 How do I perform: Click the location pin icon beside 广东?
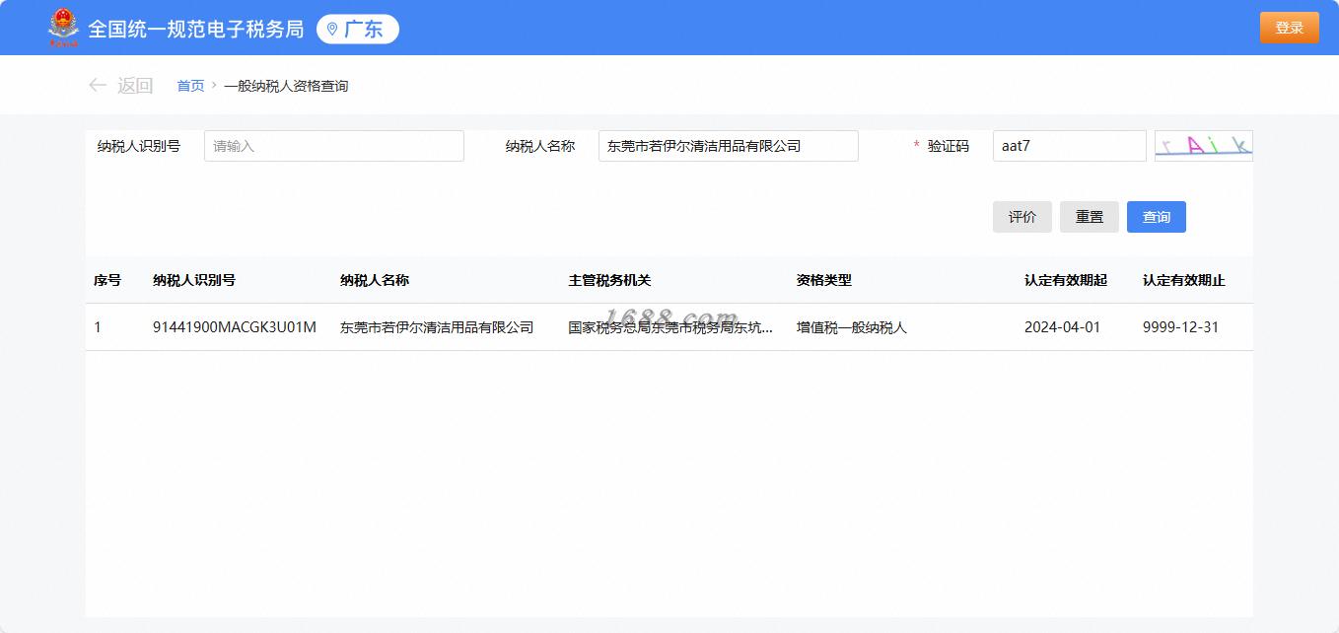pyautogui.click(x=332, y=30)
